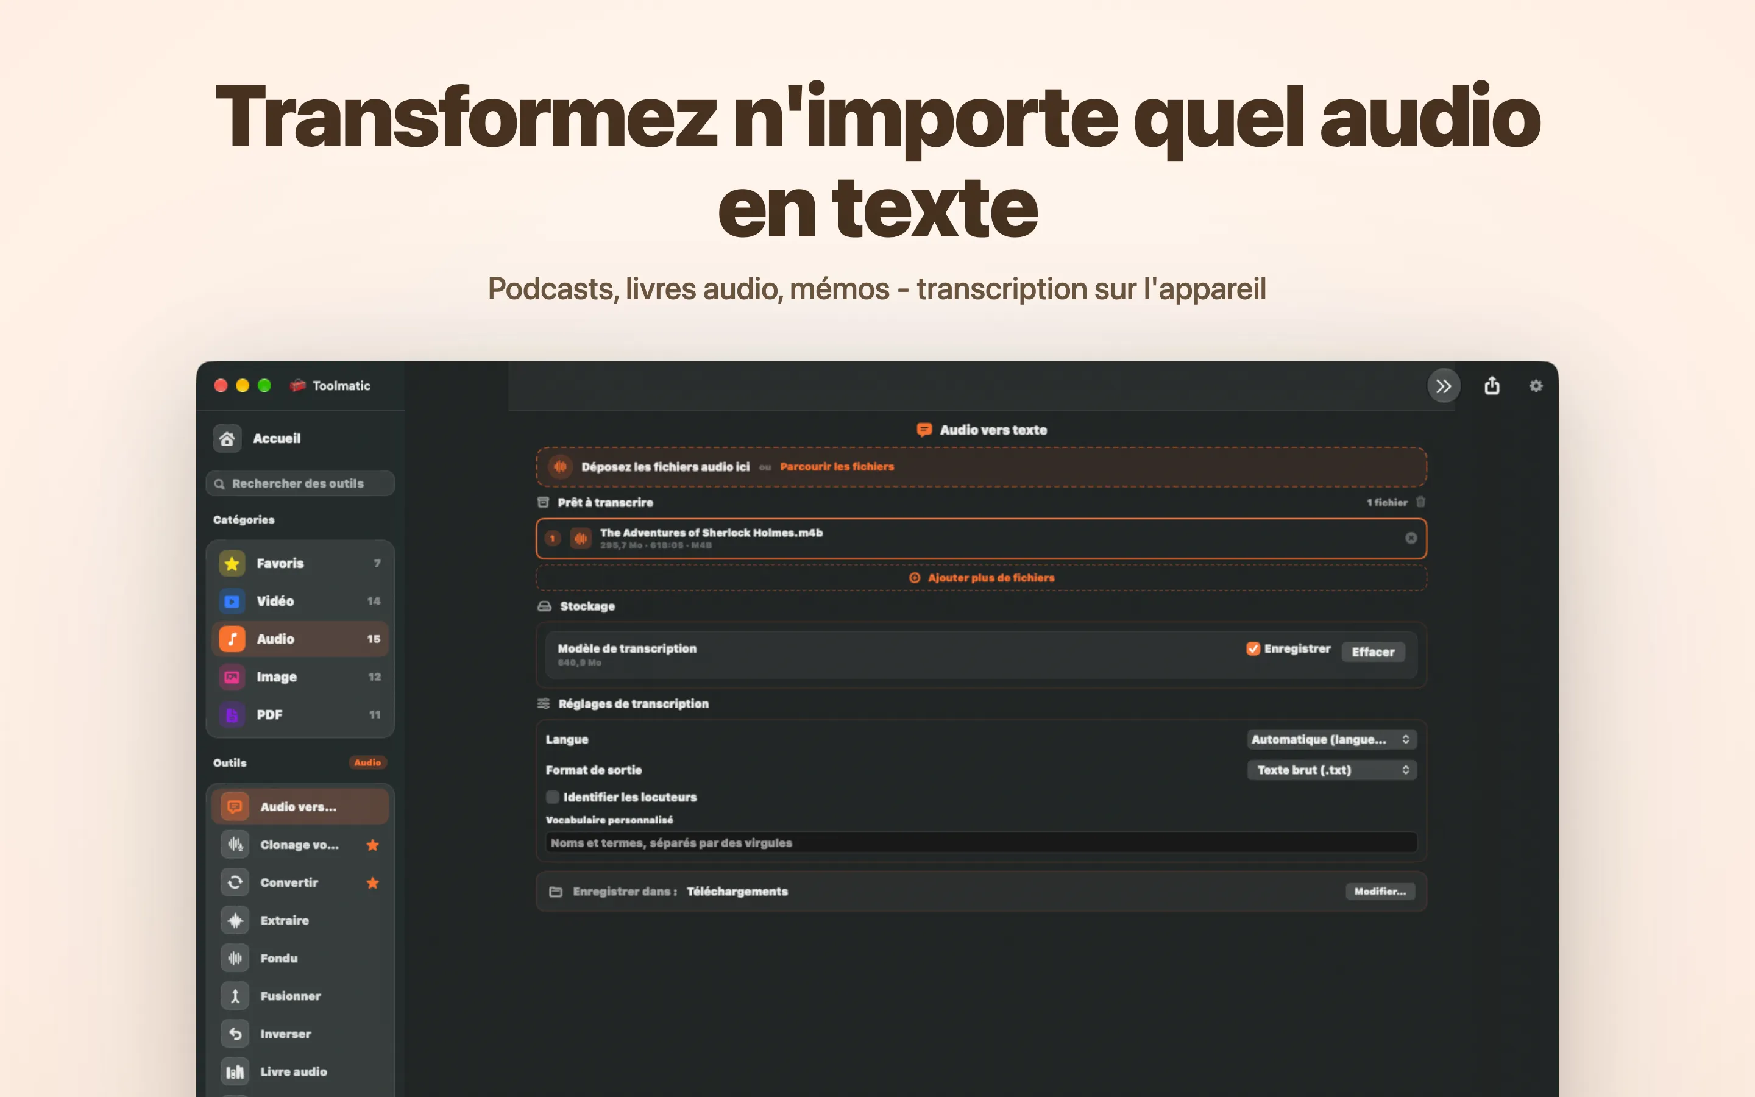Open the Langue dropdown
This screenshot has height=1097, width=1755.
(1331, 739)
